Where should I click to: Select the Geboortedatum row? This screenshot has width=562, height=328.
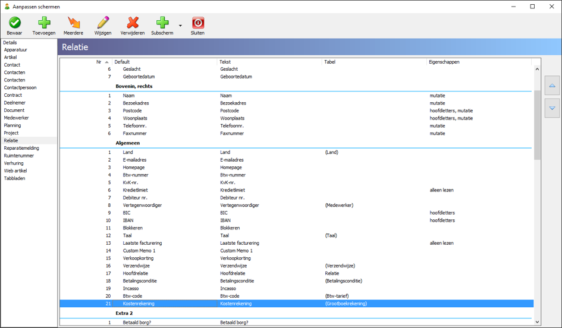click(296, 77)
